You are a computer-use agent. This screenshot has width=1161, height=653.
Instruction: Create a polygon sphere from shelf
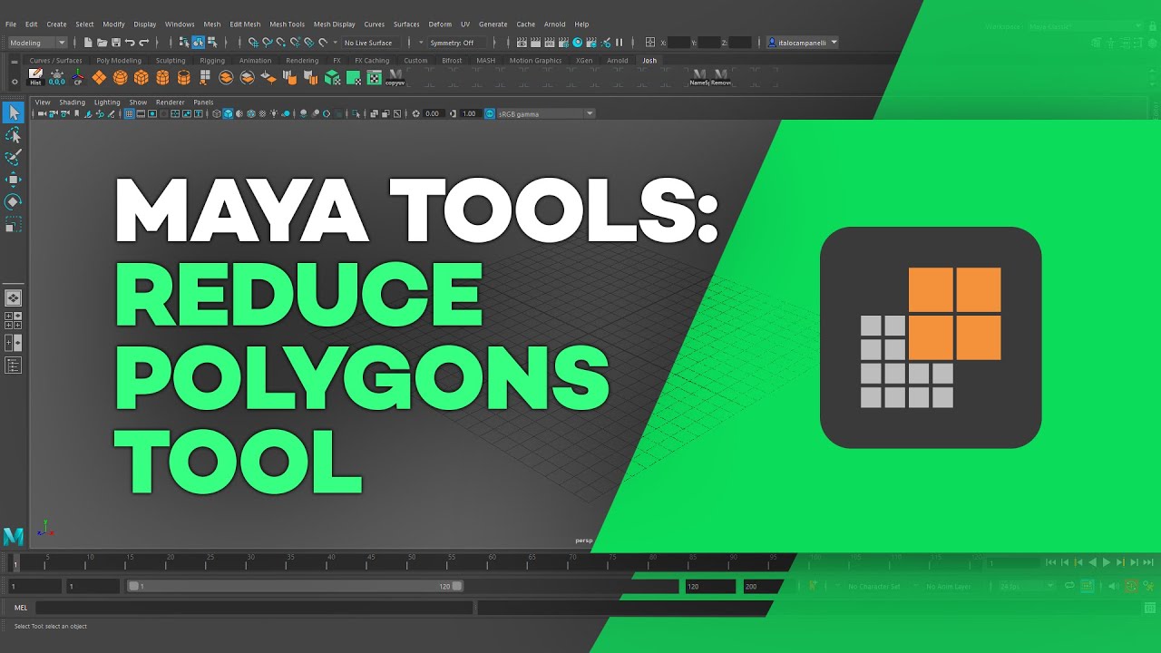tap(120, 77)
